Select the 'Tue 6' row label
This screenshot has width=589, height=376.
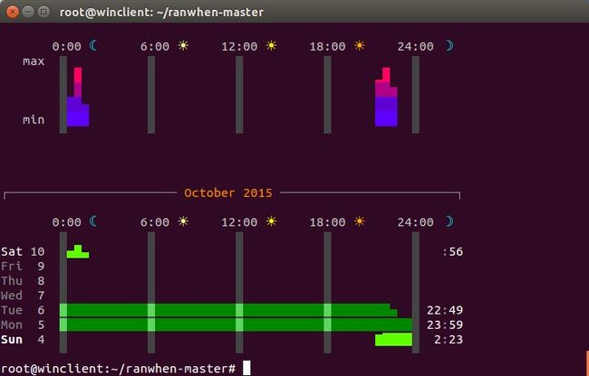coord(23,310)
